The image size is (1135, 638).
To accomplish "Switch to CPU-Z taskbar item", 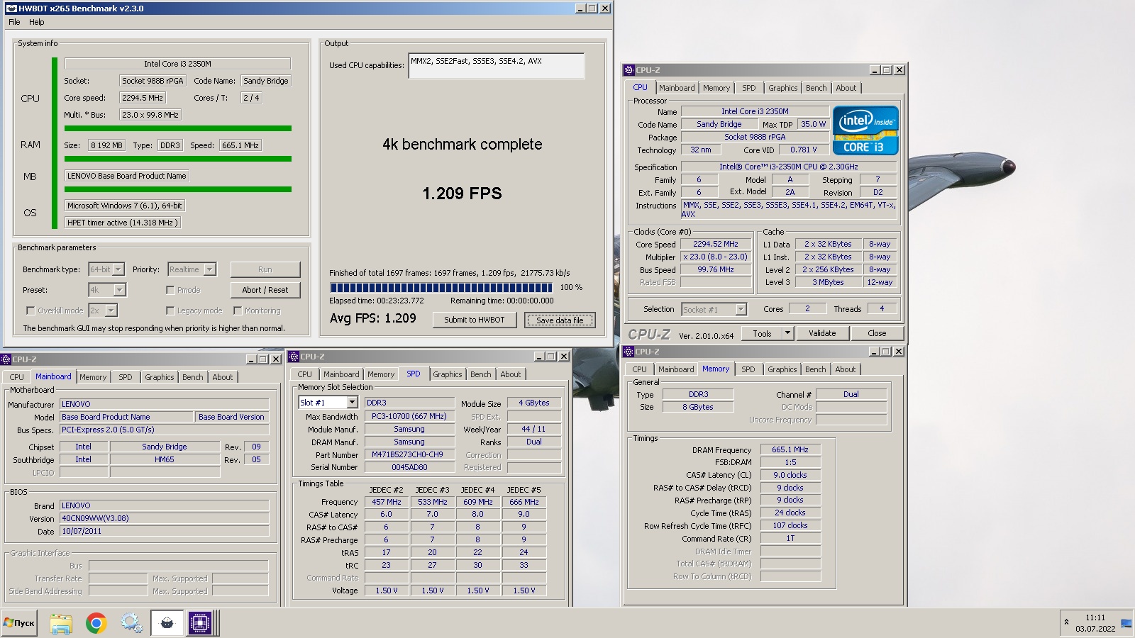I will tap(201, 623).
